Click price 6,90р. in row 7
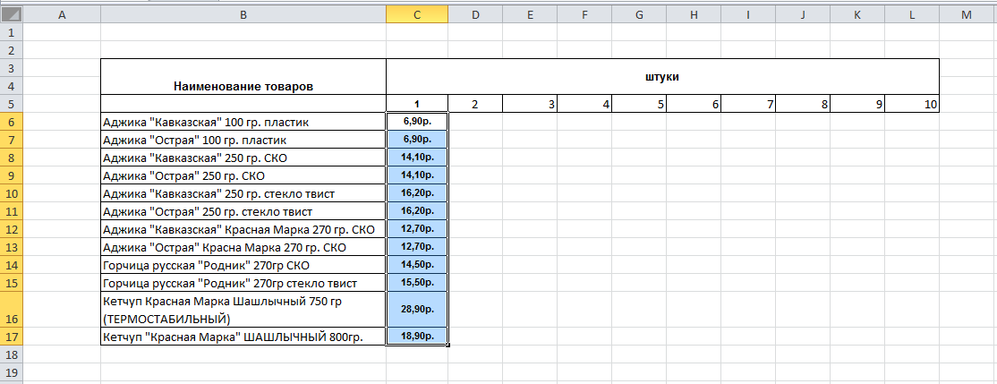This screenshot has height=384, width=997. point(417,140)
